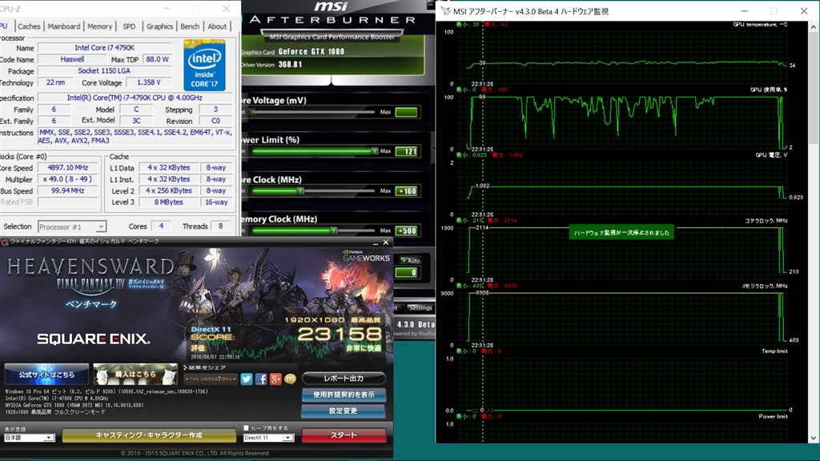Screen dimensions: 820x461
Task: Click the driver version 368.81 in Afterburner
Action: click(290, 64)
